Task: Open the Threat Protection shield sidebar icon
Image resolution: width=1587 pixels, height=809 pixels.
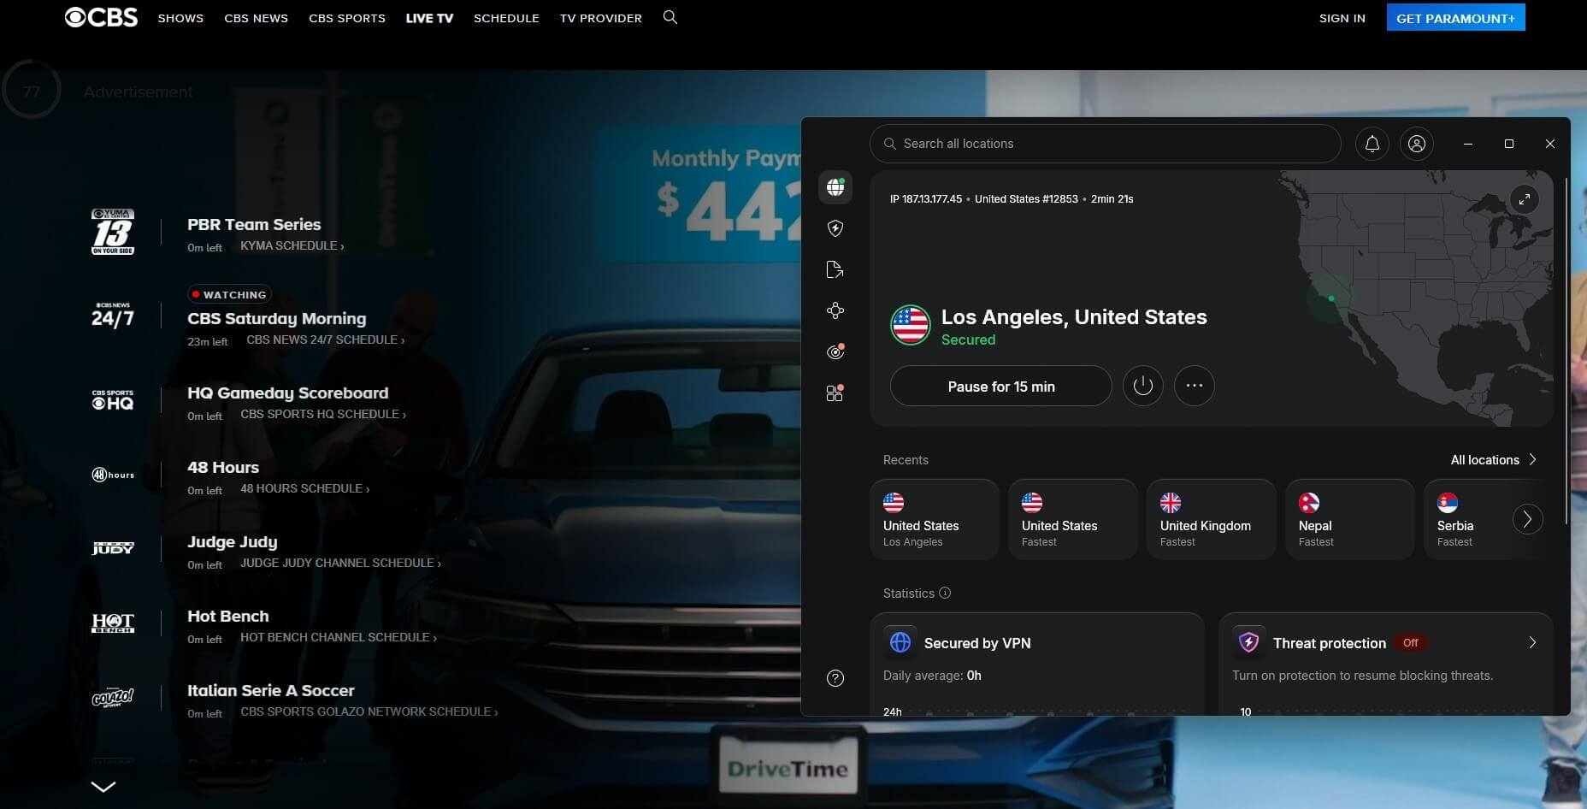Action: (835, 228)
